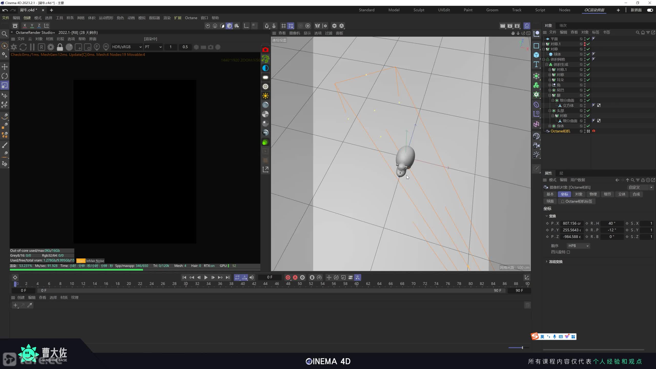This screenshot has height=369, width=656.
Task: Open the HPB rotation order dropdown
Action: coord(578,246)
